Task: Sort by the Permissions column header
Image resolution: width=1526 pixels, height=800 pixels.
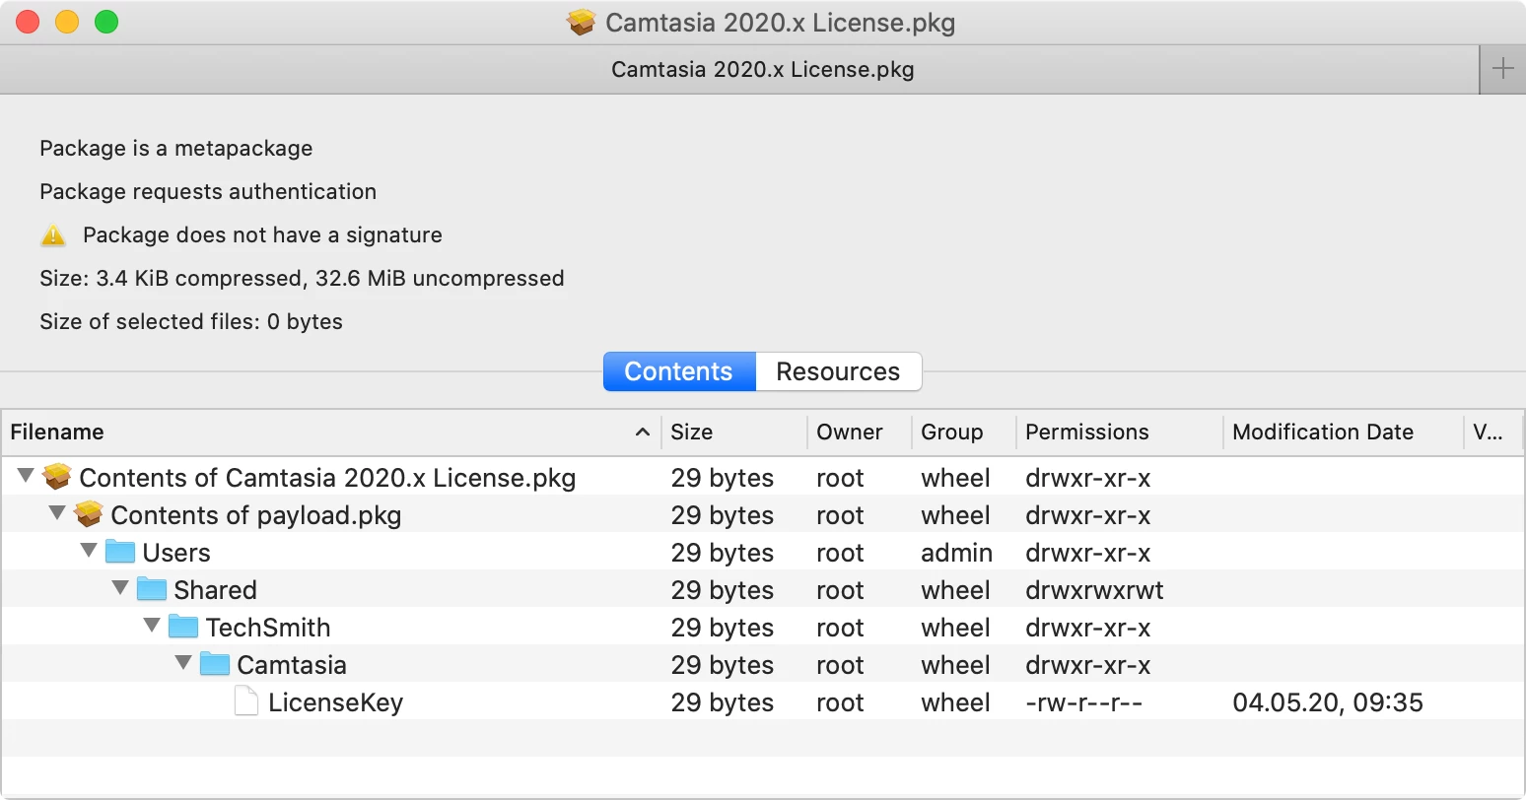Action: (x=1120, y=433)
